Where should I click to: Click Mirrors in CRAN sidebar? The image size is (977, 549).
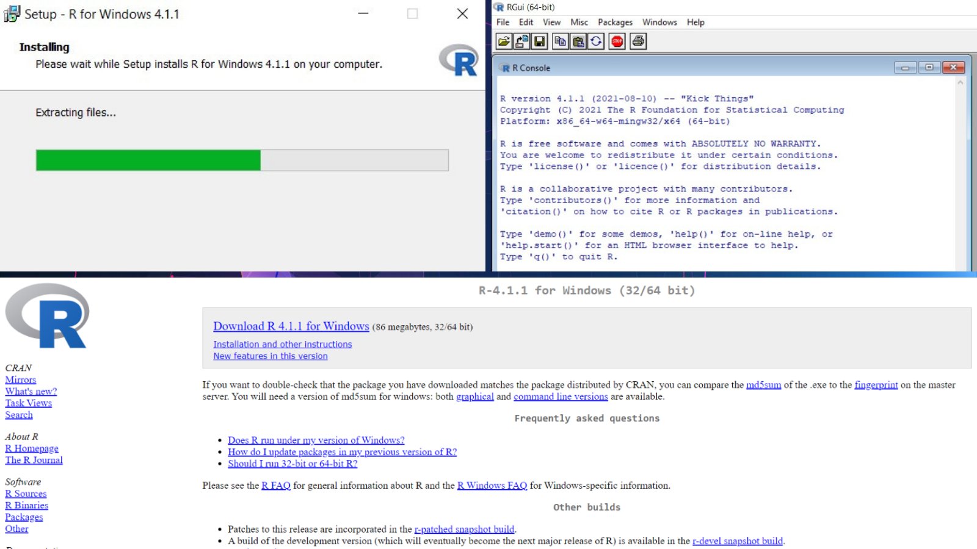pyautogui.click(x=21, y=379)
